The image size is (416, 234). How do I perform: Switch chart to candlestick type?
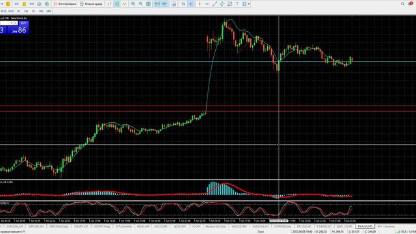(117, 4)
